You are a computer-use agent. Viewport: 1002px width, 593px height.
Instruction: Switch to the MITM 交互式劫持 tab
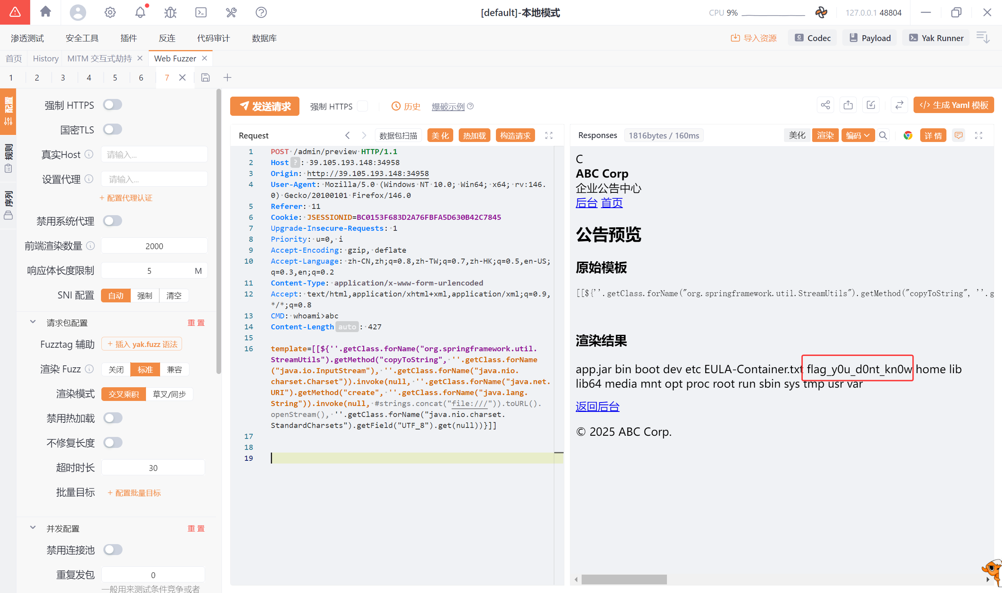99,59
